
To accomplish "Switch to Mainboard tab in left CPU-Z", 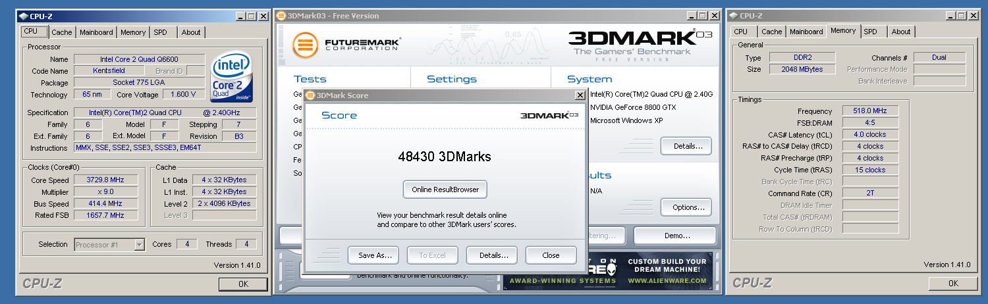I will (x=96, y=32).
